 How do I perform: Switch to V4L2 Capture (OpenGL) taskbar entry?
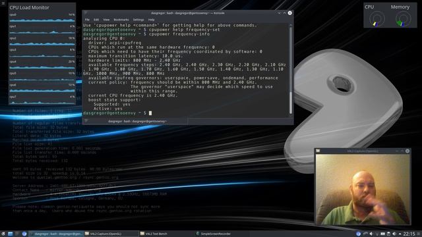(111, 234)
